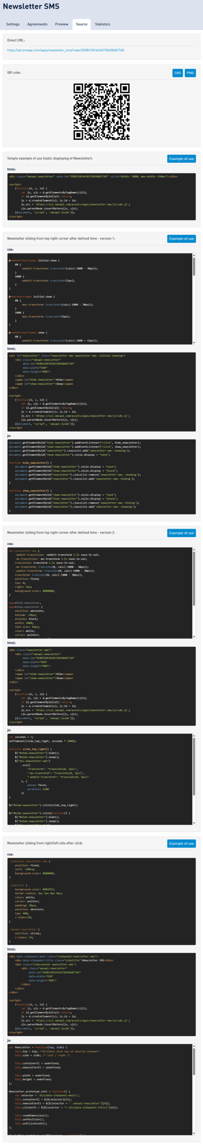This screenshot has width=203, height=1145.
Task: Download QR code as SVG
Action: pyautogui.click(x=178, y=73)
